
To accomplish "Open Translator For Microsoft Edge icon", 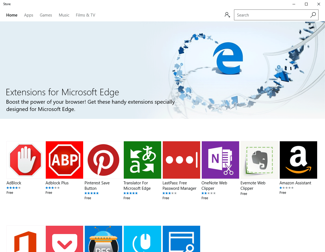I will [142, 160].
